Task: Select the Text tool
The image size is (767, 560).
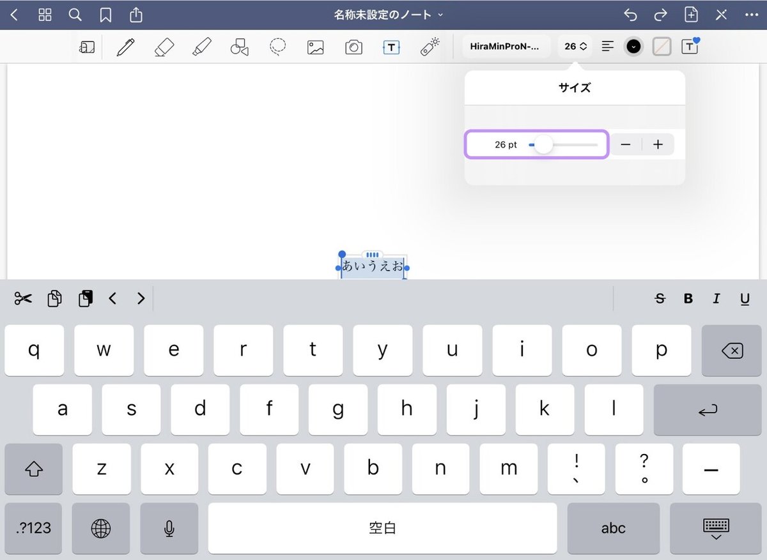Action: coord(391,46)
